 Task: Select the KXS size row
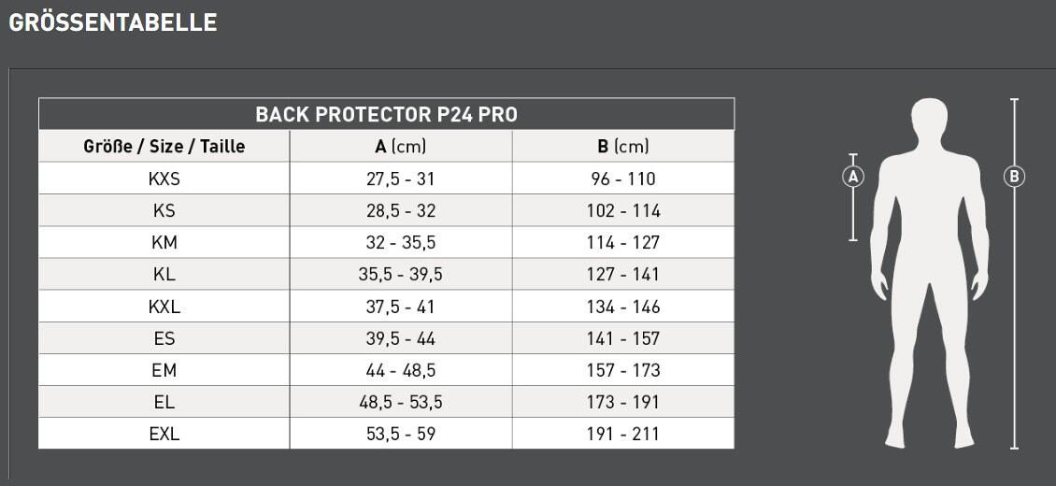[x=387, y=179]
